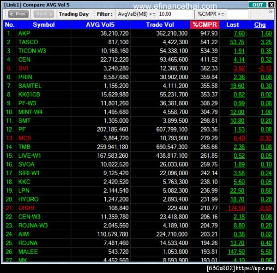Focus the AvgVal5(MB) filter input field
Screen dimensions: 277x273
(175, 14)
